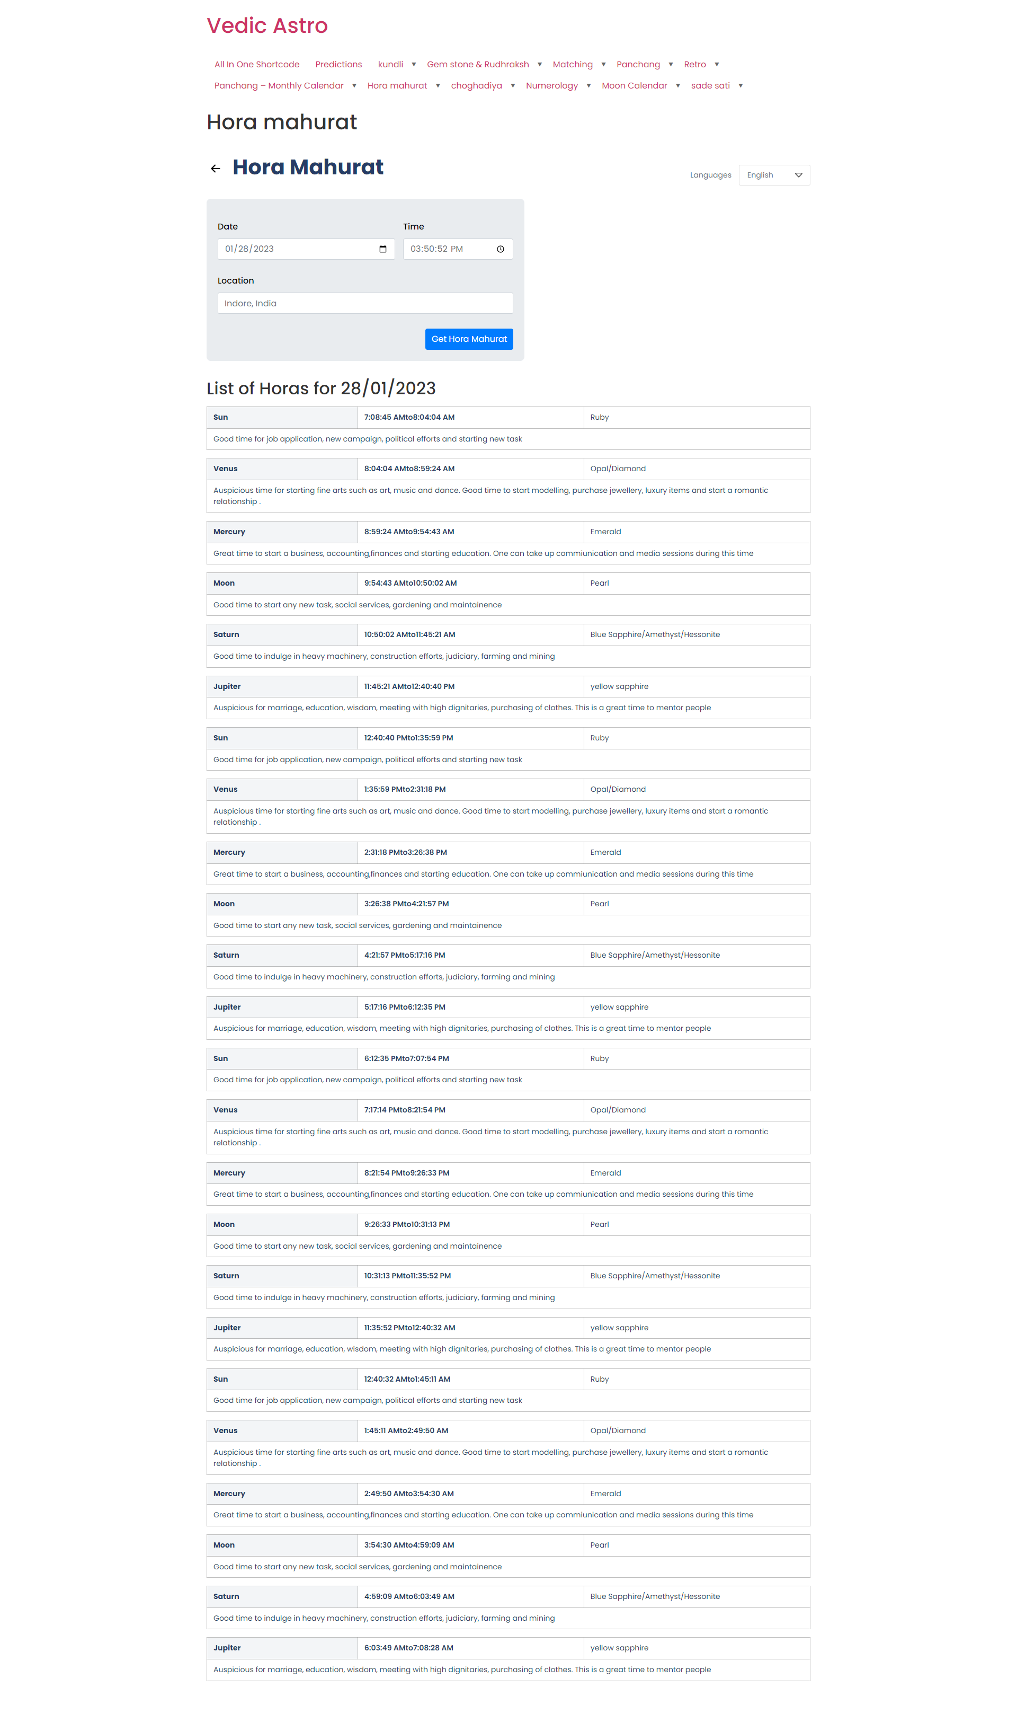Click into the Date field showing 01/28/2023

coord(306,249)
